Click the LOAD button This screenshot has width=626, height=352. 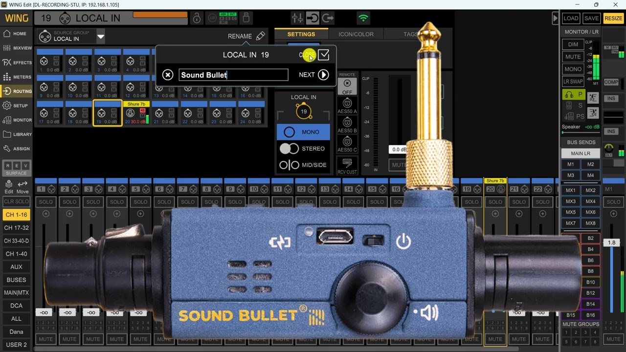click(x=571, y=18)
